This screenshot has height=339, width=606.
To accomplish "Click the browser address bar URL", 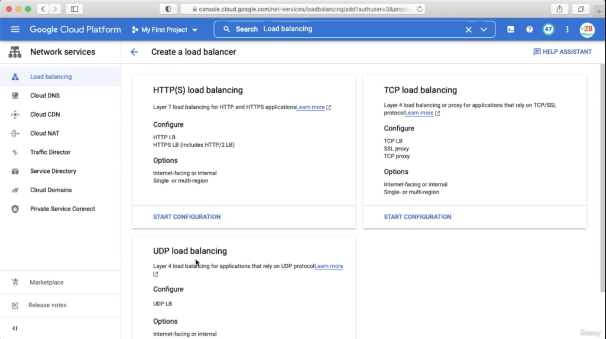I will 303,9.
